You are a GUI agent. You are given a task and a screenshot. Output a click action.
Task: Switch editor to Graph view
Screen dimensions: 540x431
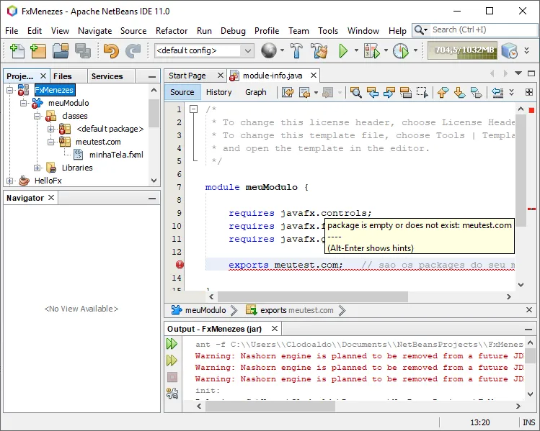point(255,92)
